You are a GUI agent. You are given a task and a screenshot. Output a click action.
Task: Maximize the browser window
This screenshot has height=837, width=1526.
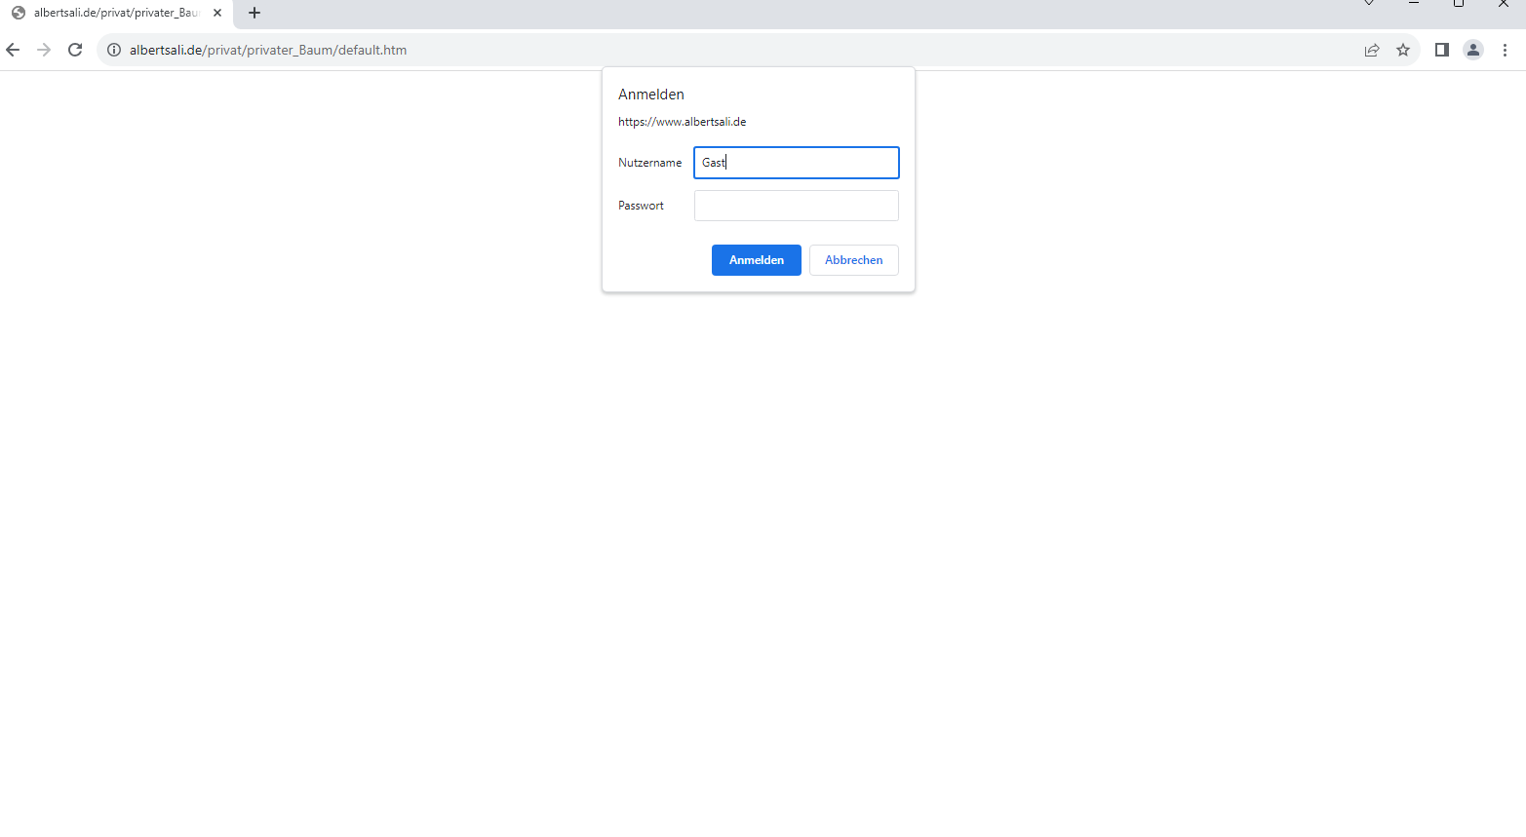click(x=1459, y=4)
